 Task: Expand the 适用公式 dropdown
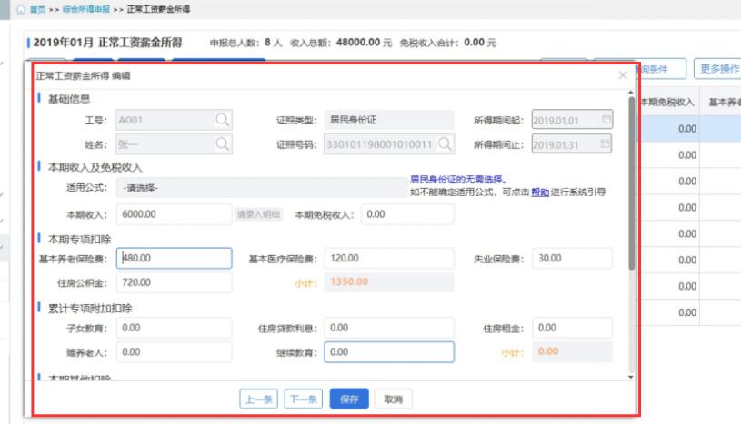click(x=262, y=188)
